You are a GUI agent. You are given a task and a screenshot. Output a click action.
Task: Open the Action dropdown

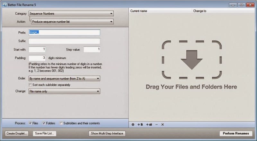pos(72,21)
